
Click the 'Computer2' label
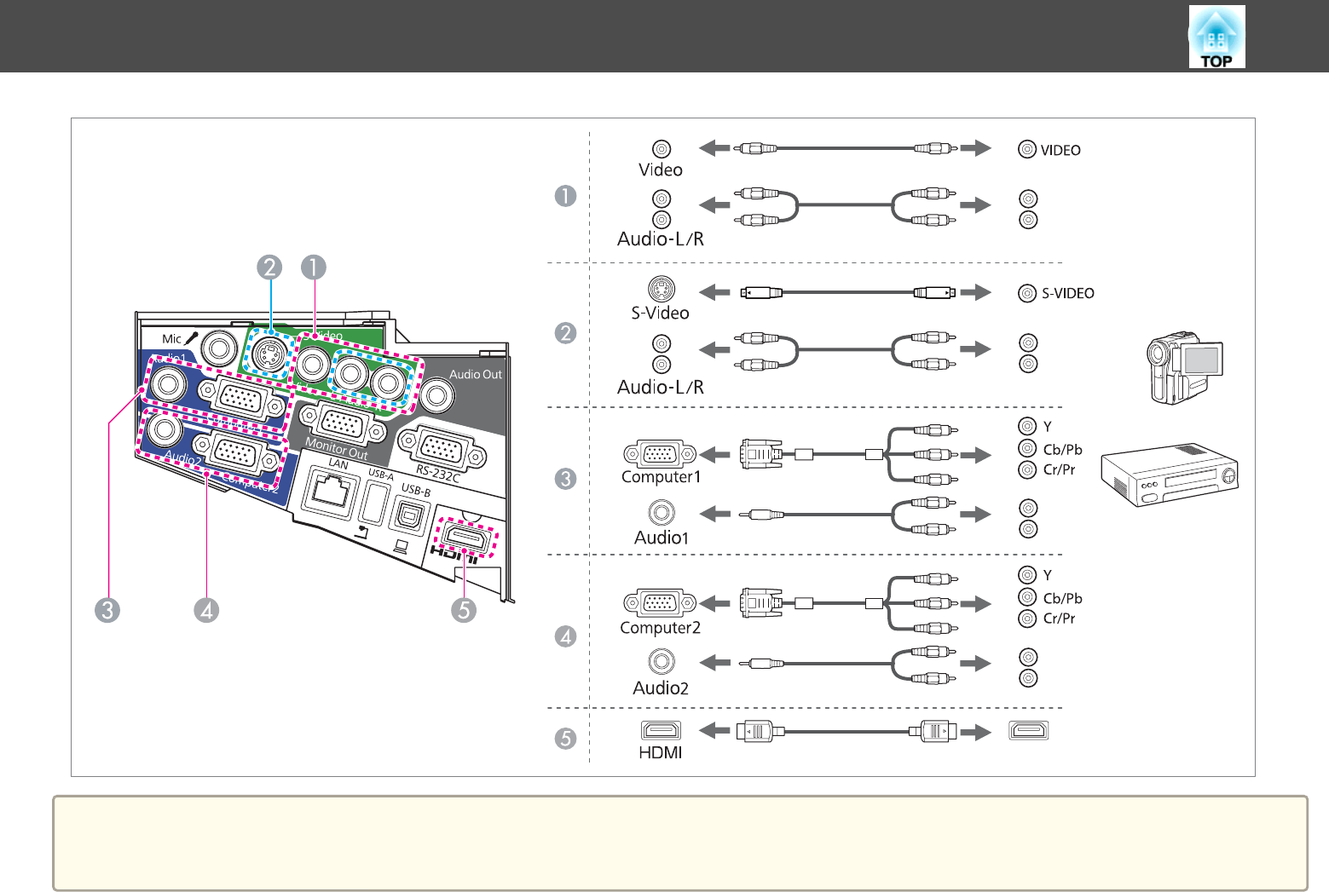pyautogui.click(x=660, y=628)
